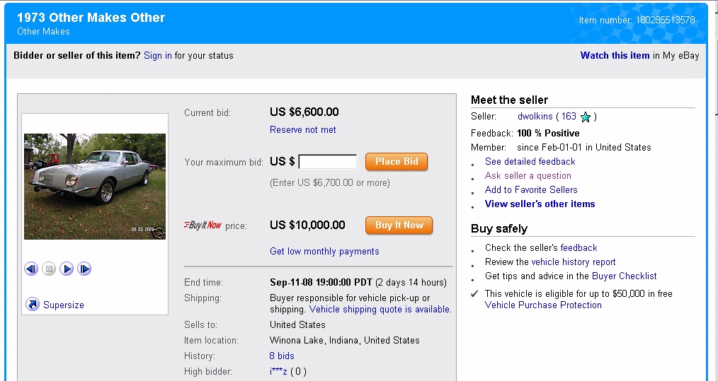Open Get low monthly payments link
This screenshot has height=381, width=718.
point(324,252)
